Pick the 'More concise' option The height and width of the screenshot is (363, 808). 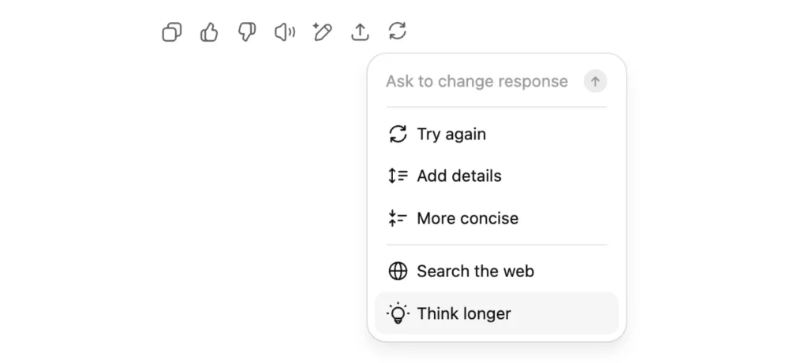(x=468, y=219)
